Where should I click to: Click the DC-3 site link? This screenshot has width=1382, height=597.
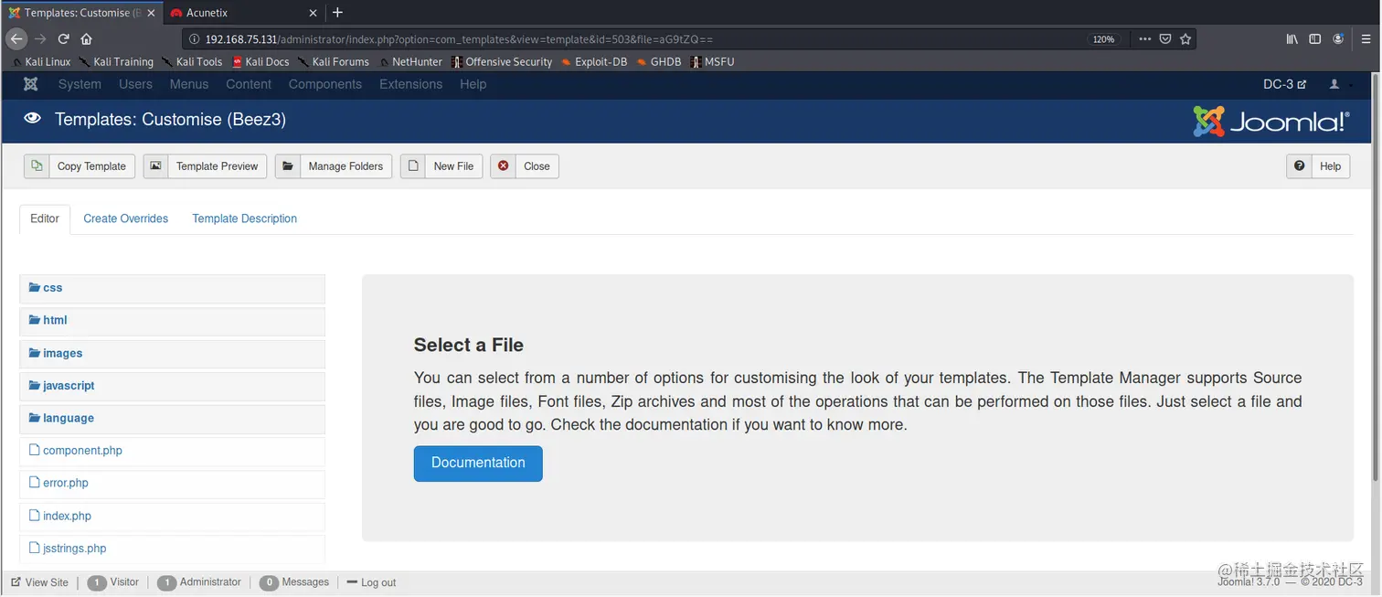click(x=1284, y=84)
